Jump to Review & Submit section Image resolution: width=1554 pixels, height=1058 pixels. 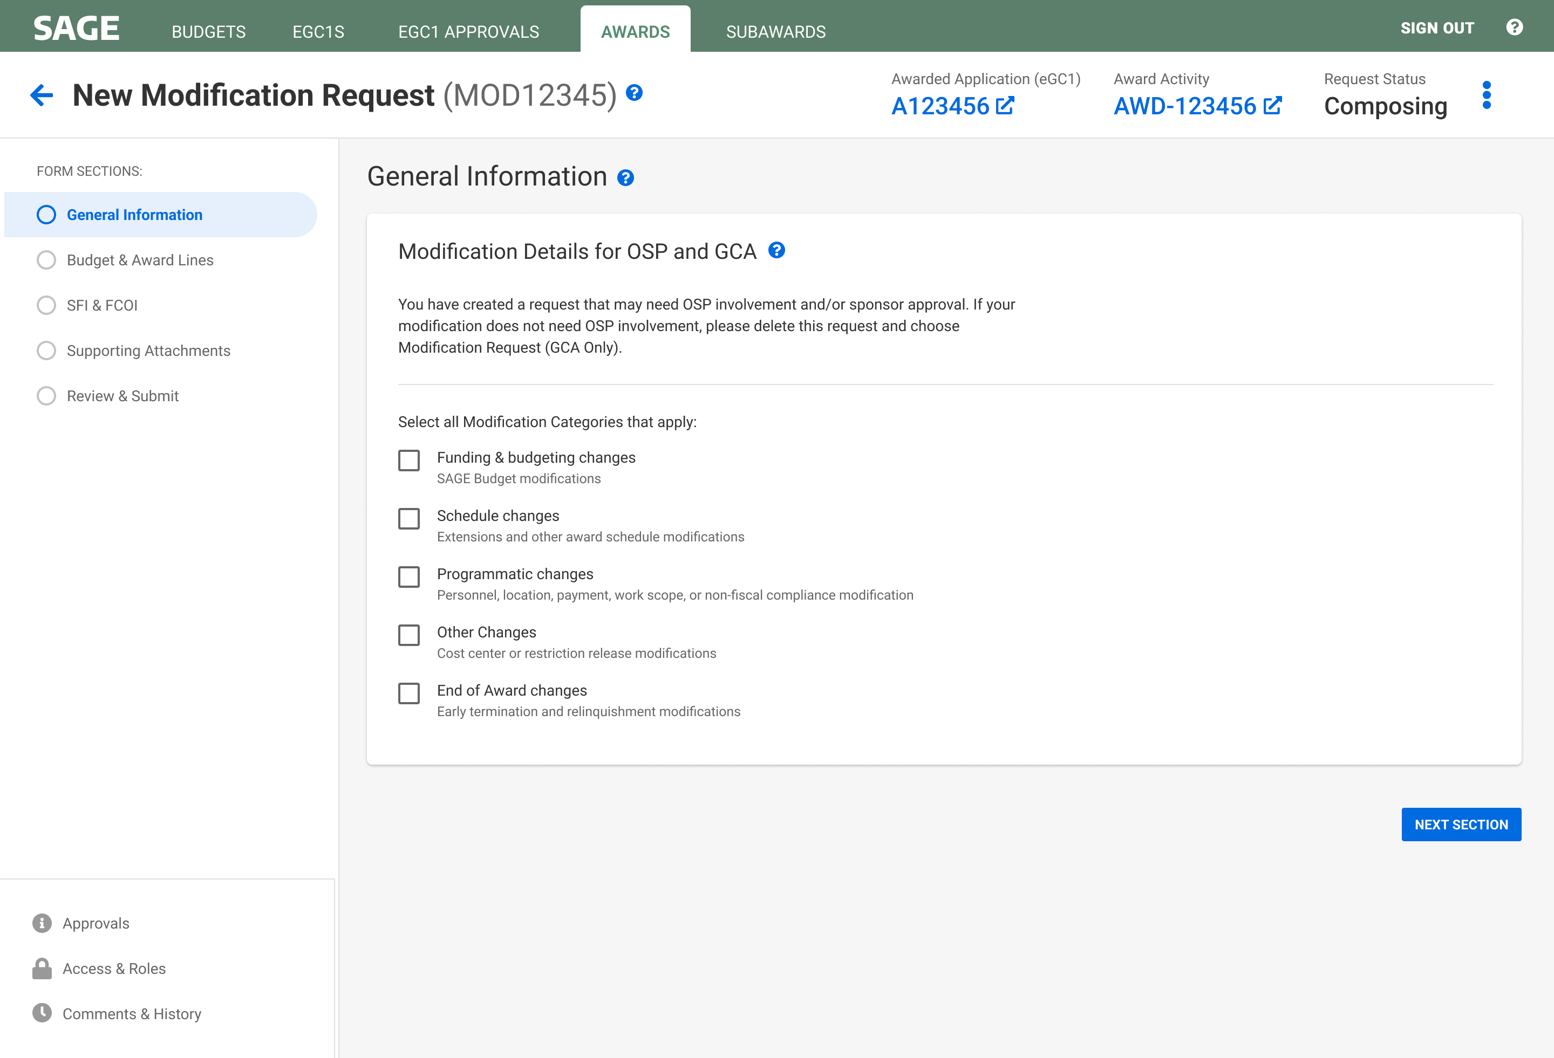click(122, 396)
